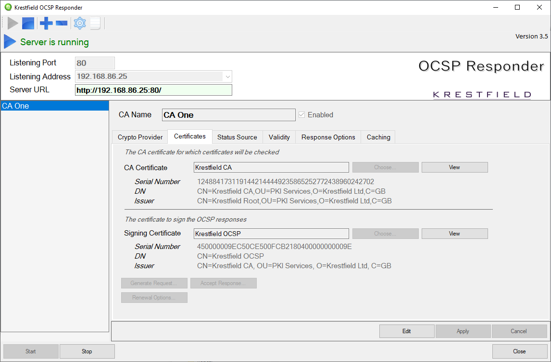Click Choose for the Signing Certificate
The width and height of the screenshot is (551, 362).
click(x=386, y=234)
